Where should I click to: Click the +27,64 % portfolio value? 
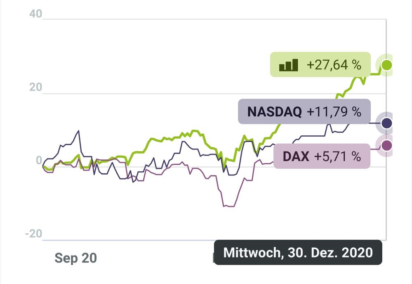coord(334,65)
